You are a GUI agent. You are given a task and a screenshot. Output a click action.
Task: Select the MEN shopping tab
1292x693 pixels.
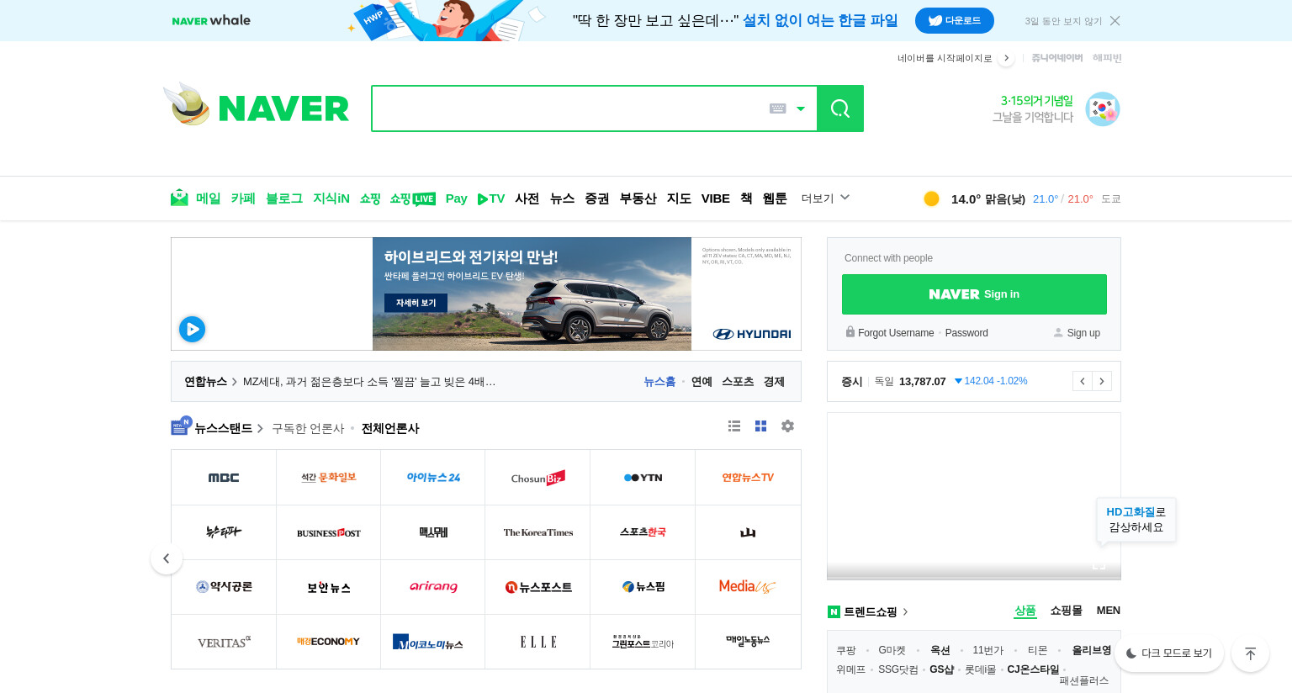pyautogui.click(x=1108, y=611)
